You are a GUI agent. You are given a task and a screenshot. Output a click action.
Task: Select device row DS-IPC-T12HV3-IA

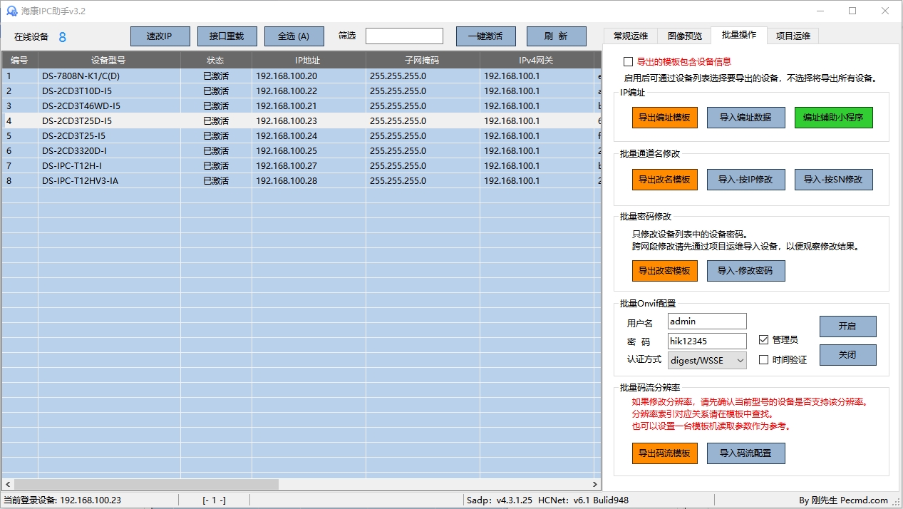click(301, 181)
